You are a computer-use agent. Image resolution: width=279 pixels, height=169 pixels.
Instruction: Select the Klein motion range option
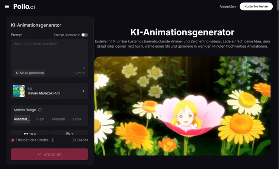click(x=40, y=119)
